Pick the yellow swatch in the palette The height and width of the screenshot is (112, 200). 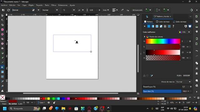(49, 99)
